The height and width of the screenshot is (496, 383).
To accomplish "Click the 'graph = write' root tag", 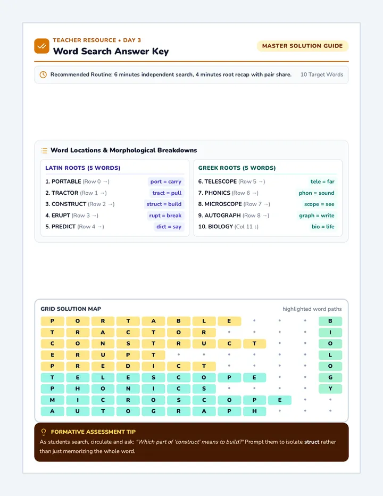I will click(317, 216).
